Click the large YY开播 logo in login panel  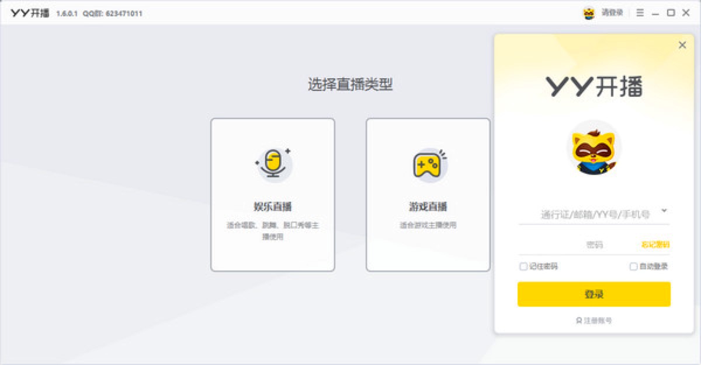(x=594, y=86)
